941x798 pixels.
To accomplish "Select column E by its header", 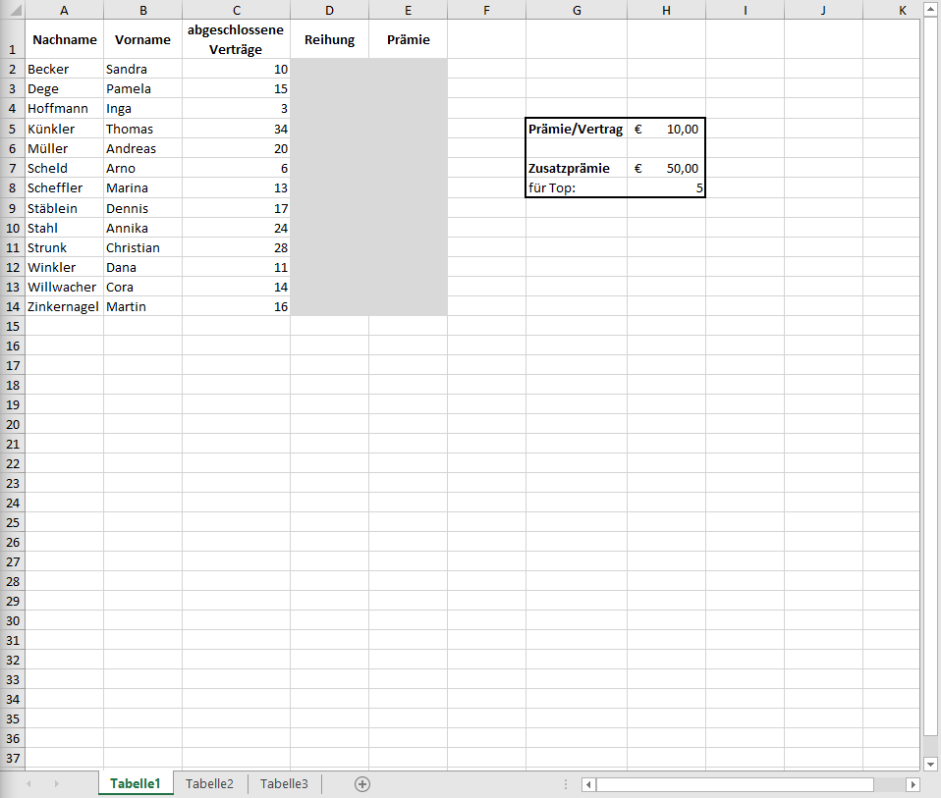I will [408, 9].
